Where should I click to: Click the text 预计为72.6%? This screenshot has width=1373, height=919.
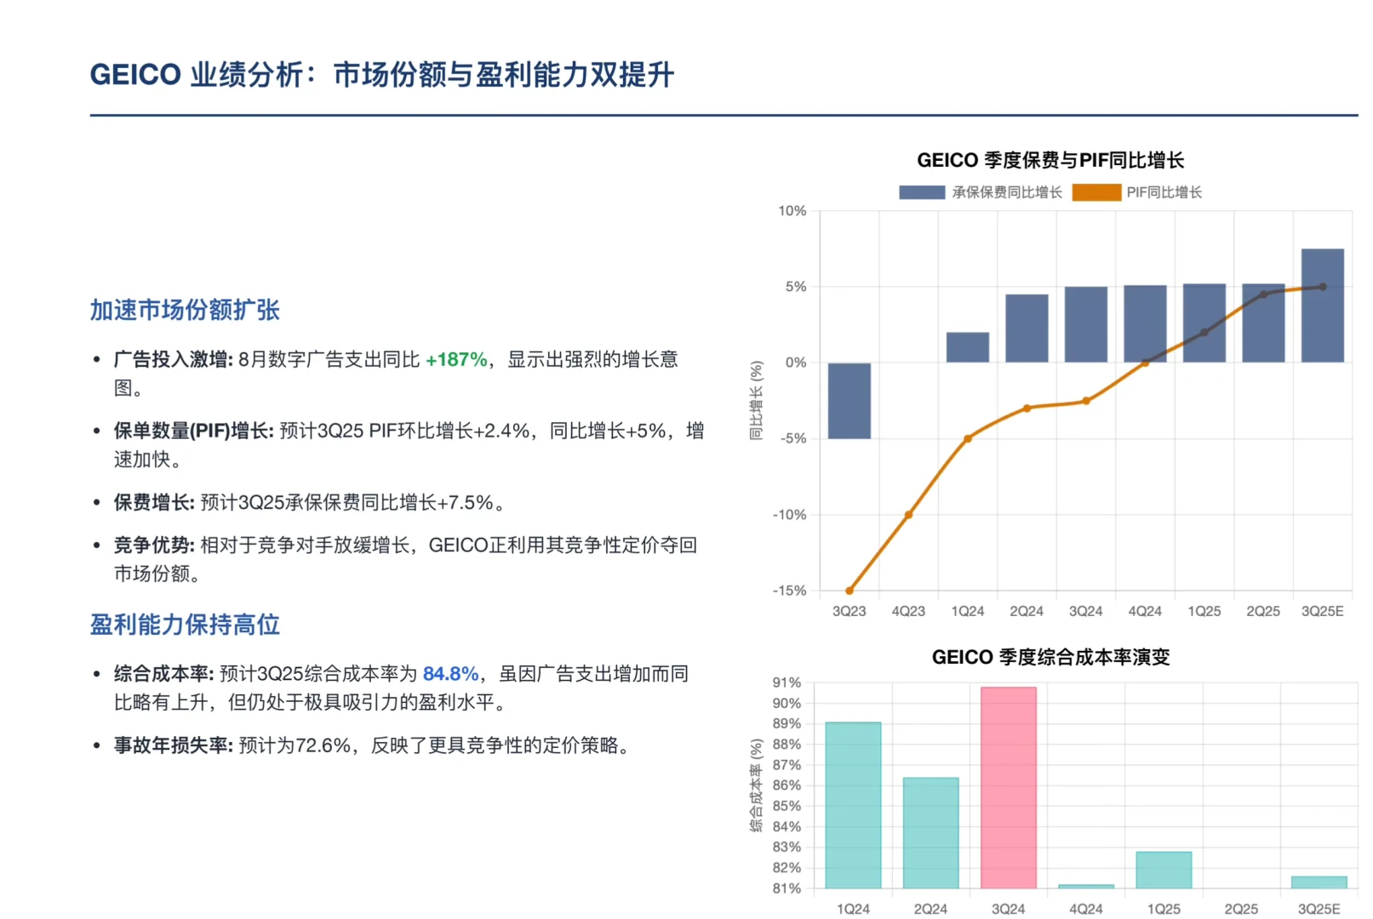coord(295,745)
